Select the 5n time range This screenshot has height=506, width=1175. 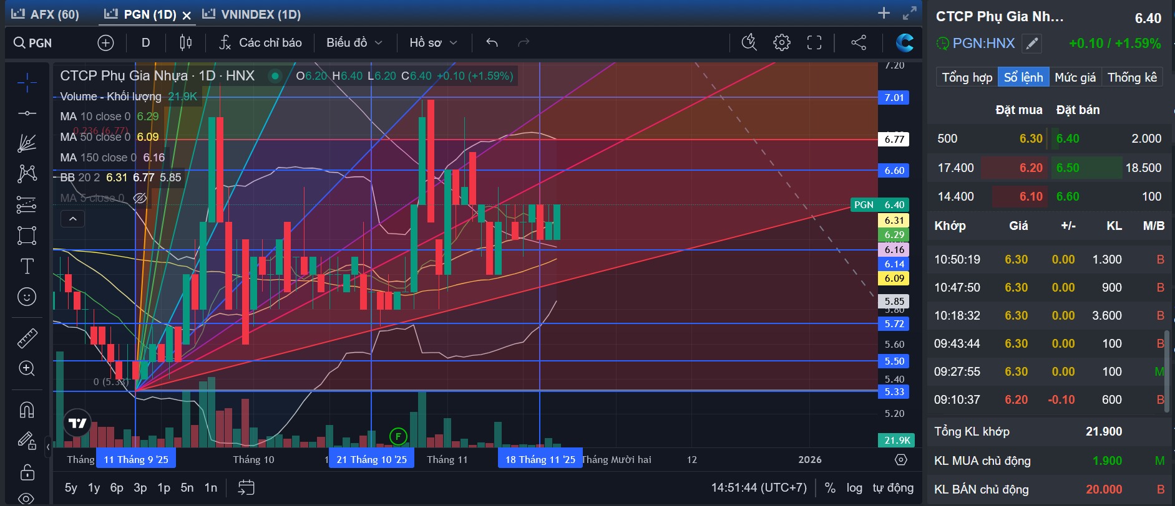coord(187,488)
